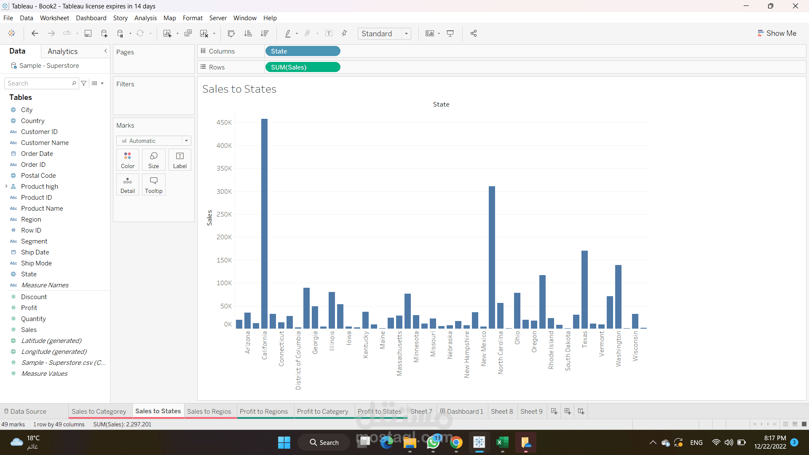Open the Analysis menu

[145, 18]
